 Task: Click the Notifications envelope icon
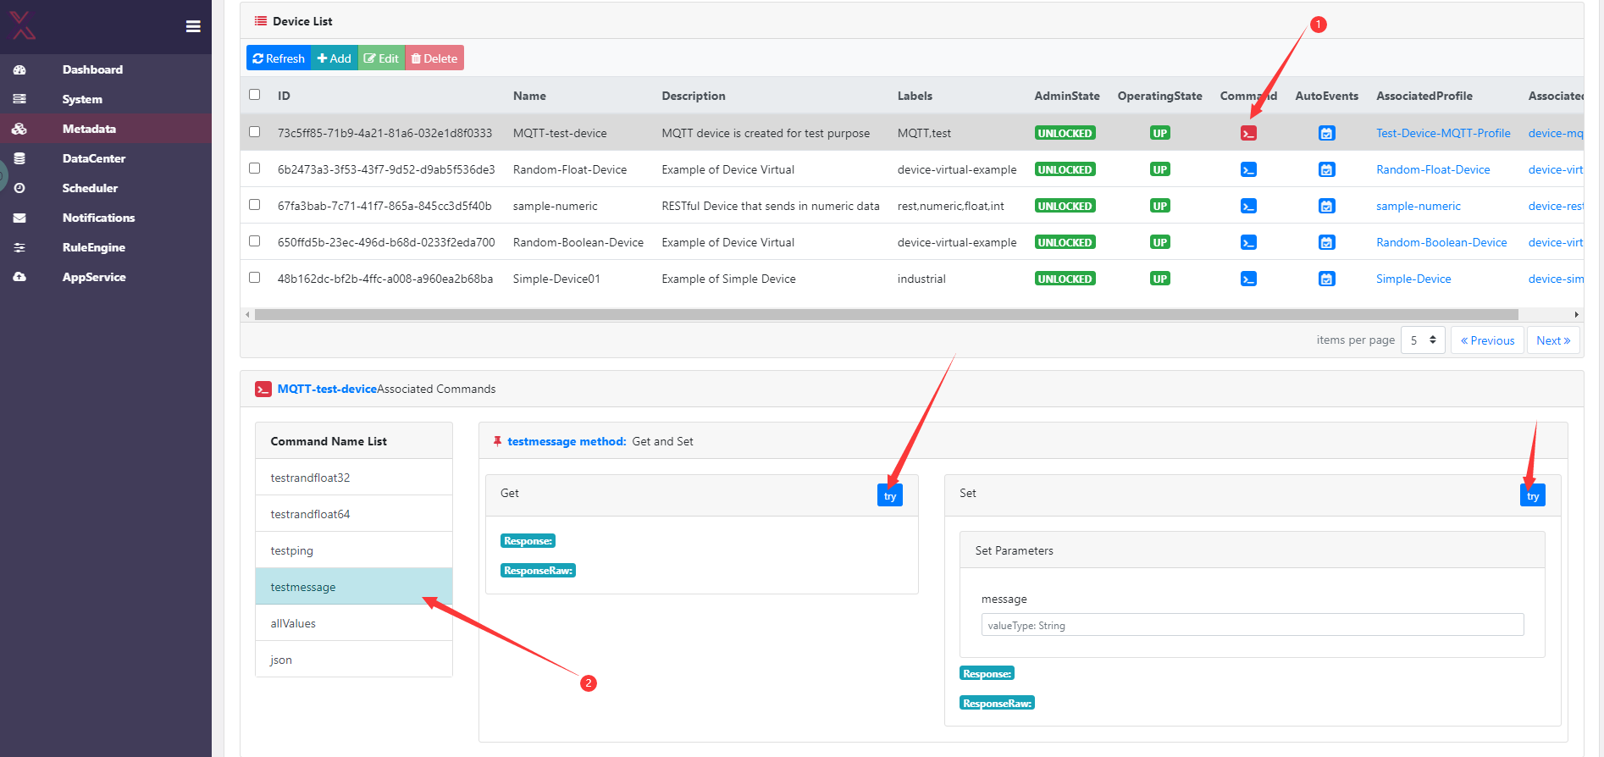click(19, 218)
